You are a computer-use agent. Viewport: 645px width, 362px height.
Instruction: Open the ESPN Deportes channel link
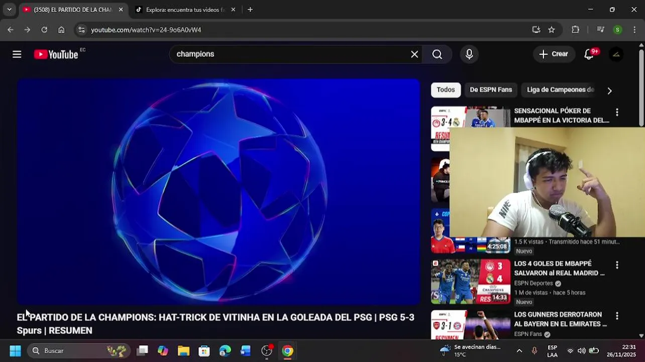[x=533, y=284]
